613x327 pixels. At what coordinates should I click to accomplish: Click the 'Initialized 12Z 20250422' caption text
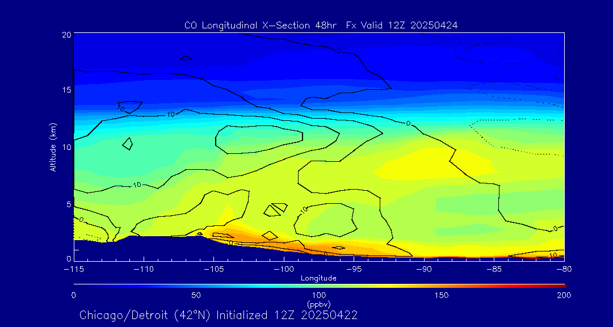coord(287,315)
